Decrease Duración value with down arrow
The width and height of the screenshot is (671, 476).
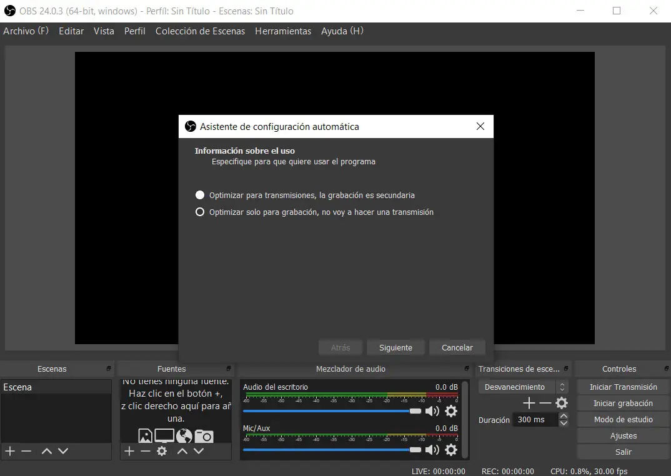564,423
